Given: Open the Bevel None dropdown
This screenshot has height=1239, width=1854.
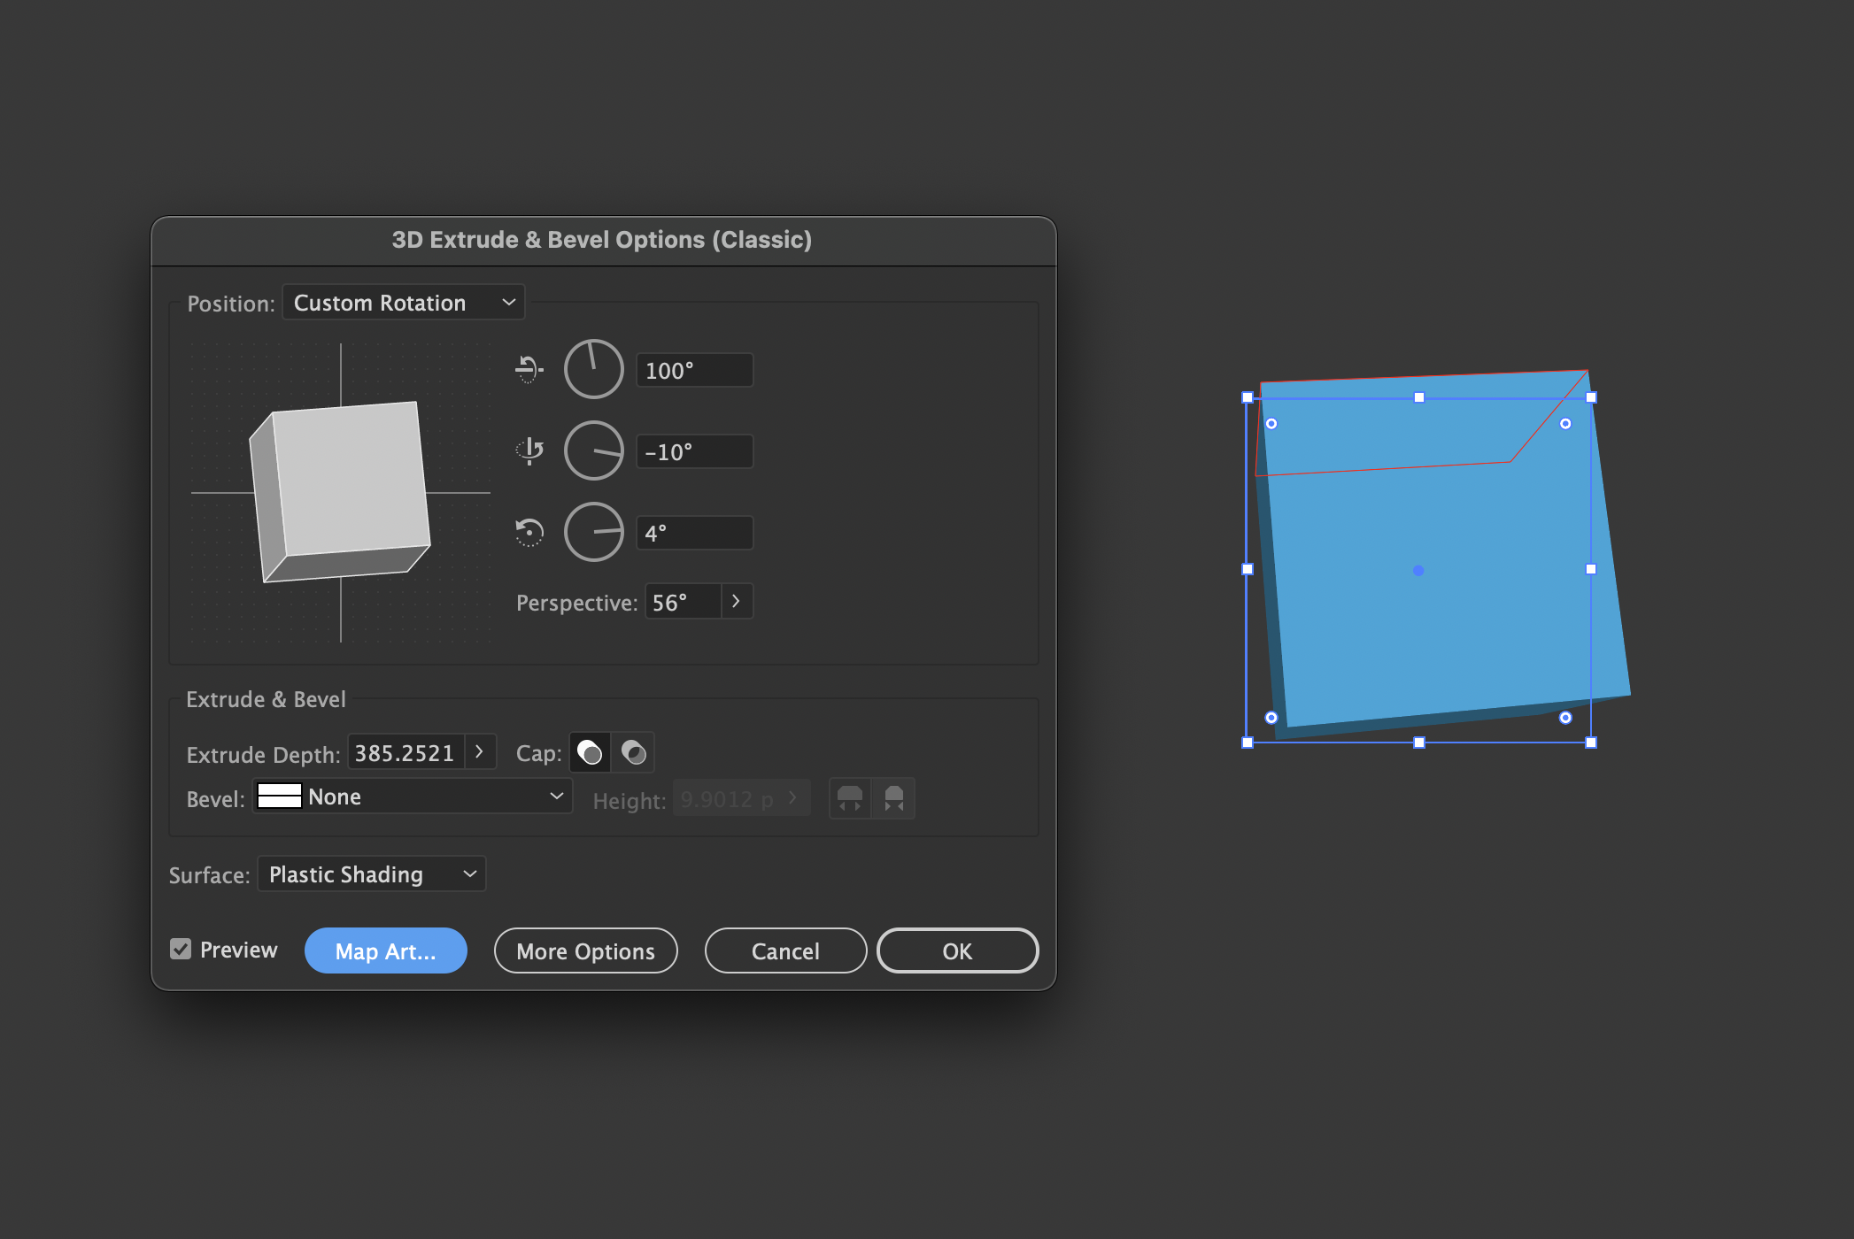Looking at the screenshot, I should (x=413, y=796).
